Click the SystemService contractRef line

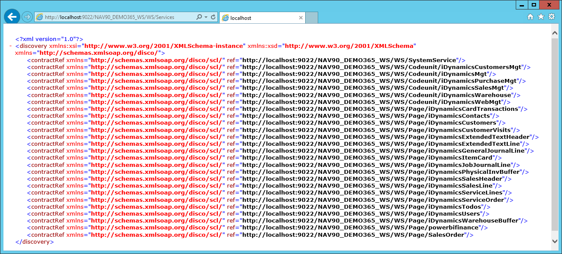[x=246, y=60]
